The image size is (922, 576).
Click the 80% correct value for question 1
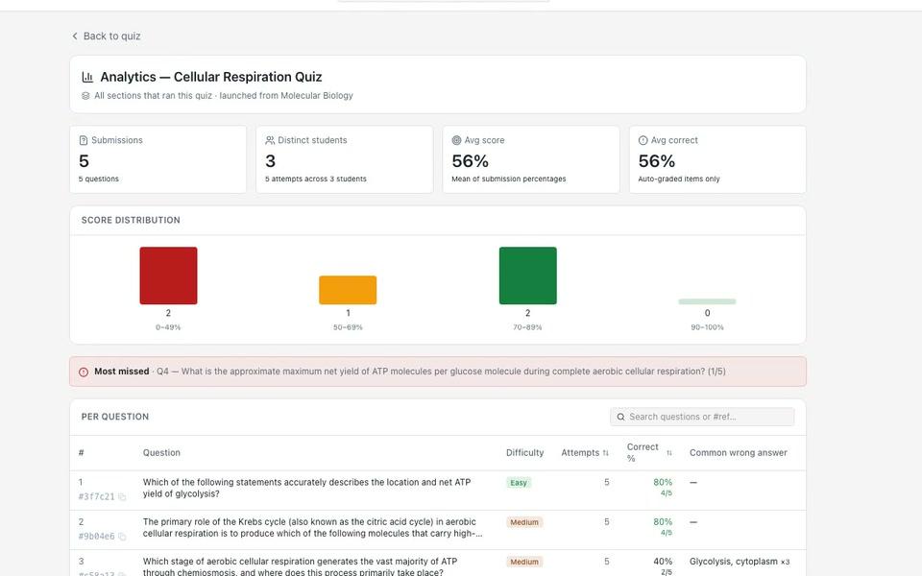[x=663, y=483]
